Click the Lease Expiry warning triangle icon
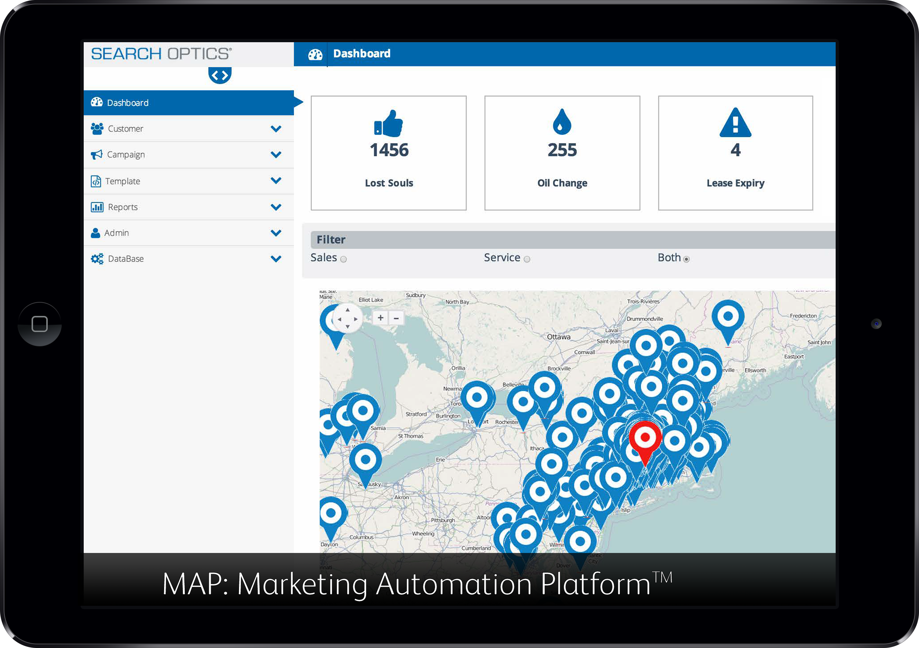 [x=735, y=123]
